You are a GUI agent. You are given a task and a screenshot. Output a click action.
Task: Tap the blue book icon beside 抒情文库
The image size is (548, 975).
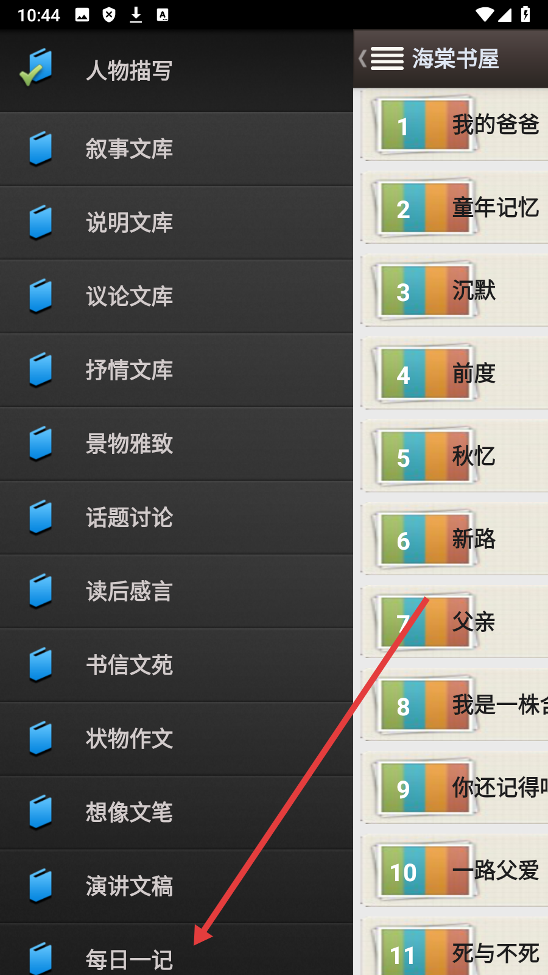point(40,369)
